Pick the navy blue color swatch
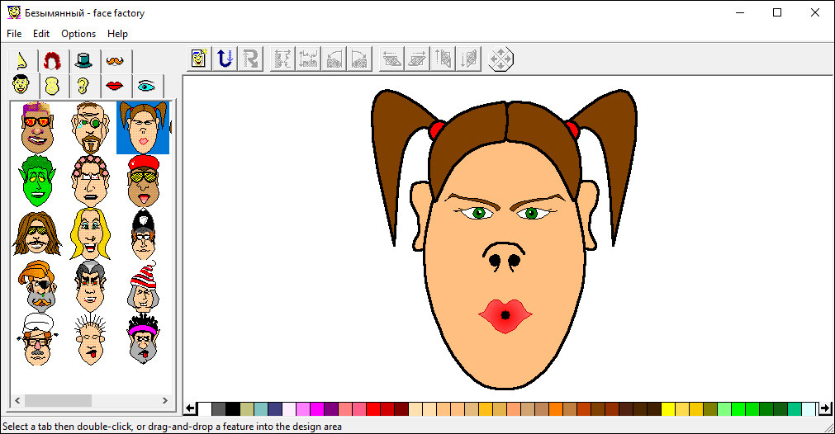This screenshot has height=434, width=835. (x=275, y=409)
